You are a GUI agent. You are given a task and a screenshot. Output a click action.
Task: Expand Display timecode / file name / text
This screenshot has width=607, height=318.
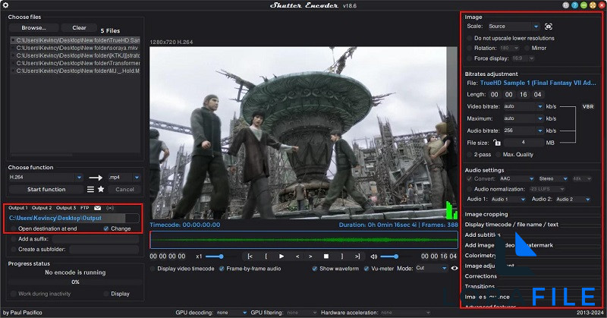point(511,224)
